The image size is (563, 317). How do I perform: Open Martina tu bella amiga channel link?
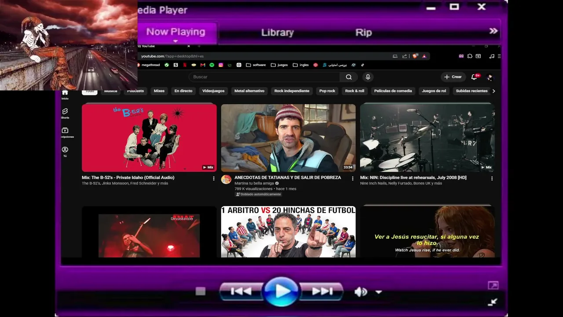254,183
